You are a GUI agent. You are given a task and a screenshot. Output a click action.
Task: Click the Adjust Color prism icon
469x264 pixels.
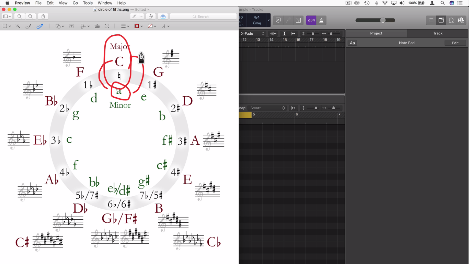tap(97, 26)
